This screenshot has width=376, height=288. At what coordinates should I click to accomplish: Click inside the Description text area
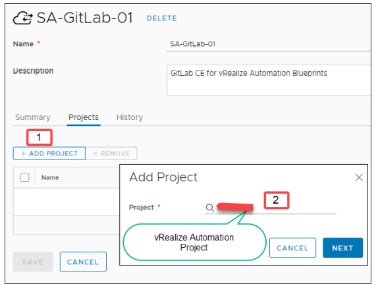(x=269, y=80)
